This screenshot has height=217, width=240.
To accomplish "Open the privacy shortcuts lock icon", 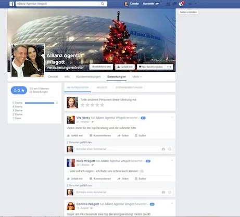I will (x=191, y=4).
